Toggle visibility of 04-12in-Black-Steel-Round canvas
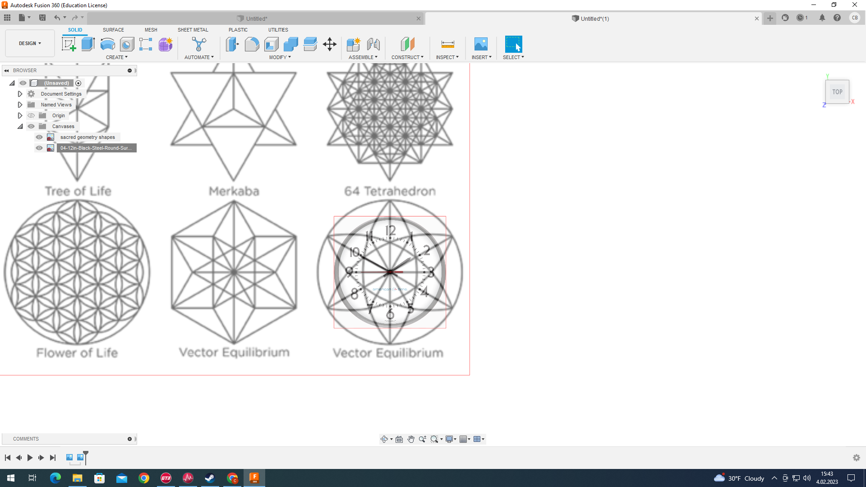The height and width of the screenshot is (487, 866). [40, 147]
